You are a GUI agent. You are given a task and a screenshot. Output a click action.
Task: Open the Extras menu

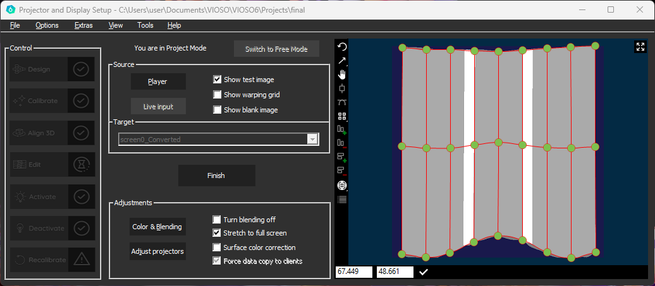click(83, 25)
